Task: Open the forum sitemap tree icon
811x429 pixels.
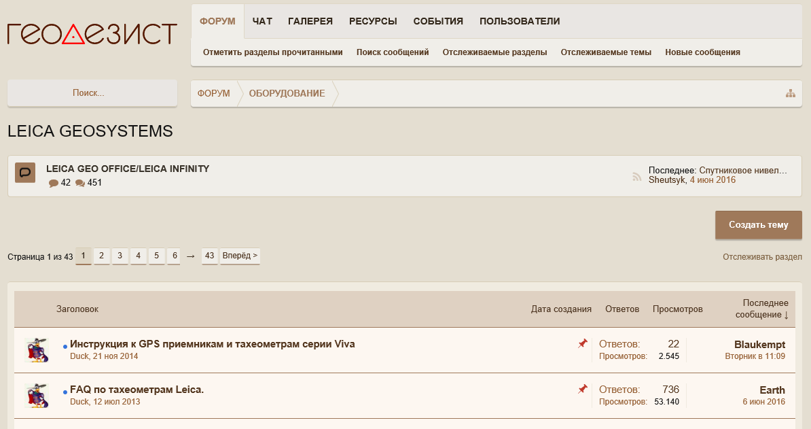Action: tap(791, 93)
